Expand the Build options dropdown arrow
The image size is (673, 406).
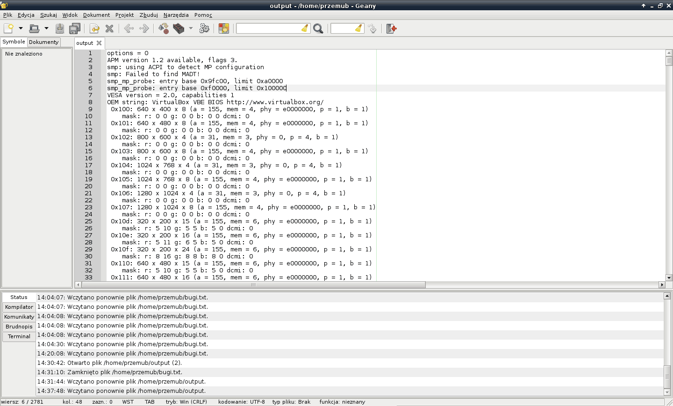[x=191, y=28]
